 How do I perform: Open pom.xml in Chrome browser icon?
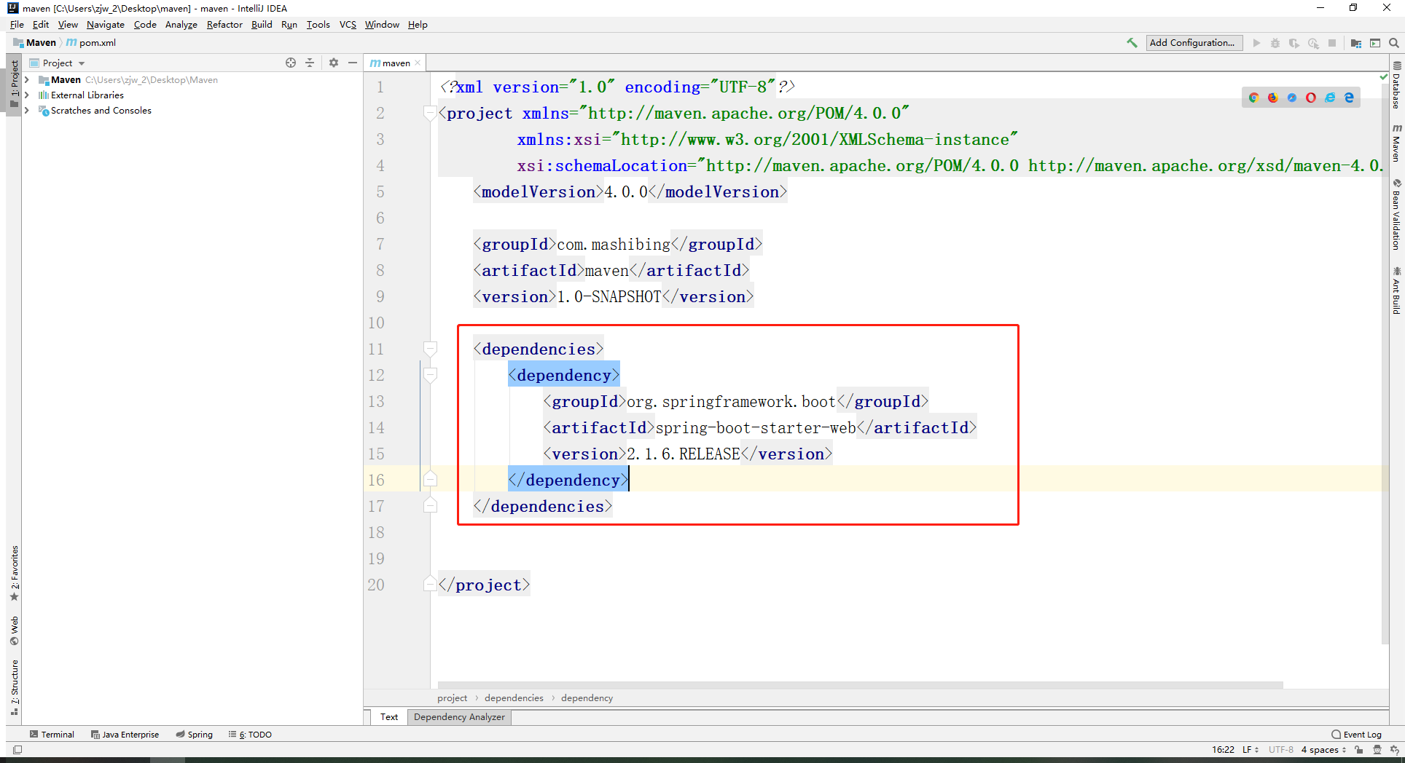click(1253, 98)
